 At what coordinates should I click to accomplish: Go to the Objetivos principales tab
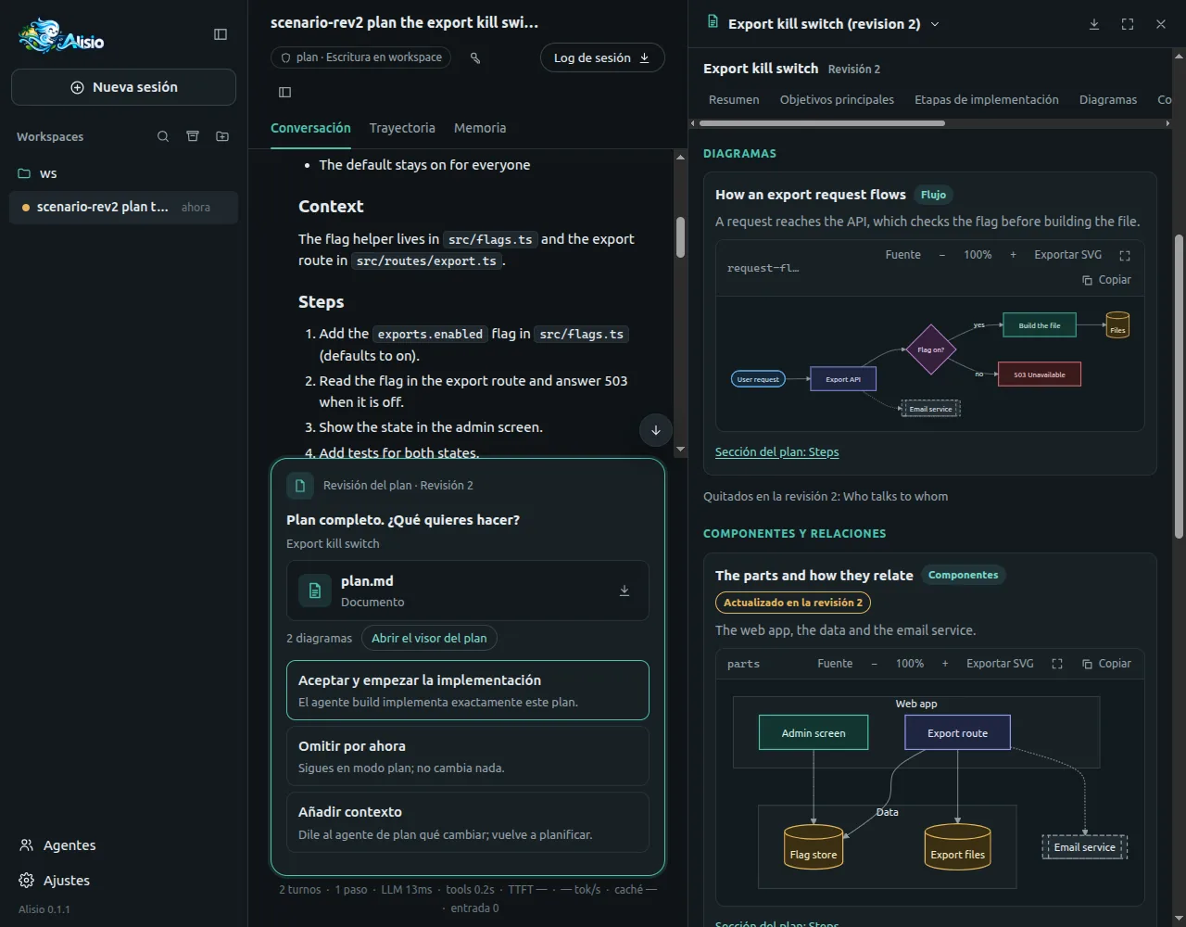coord(837,99)
